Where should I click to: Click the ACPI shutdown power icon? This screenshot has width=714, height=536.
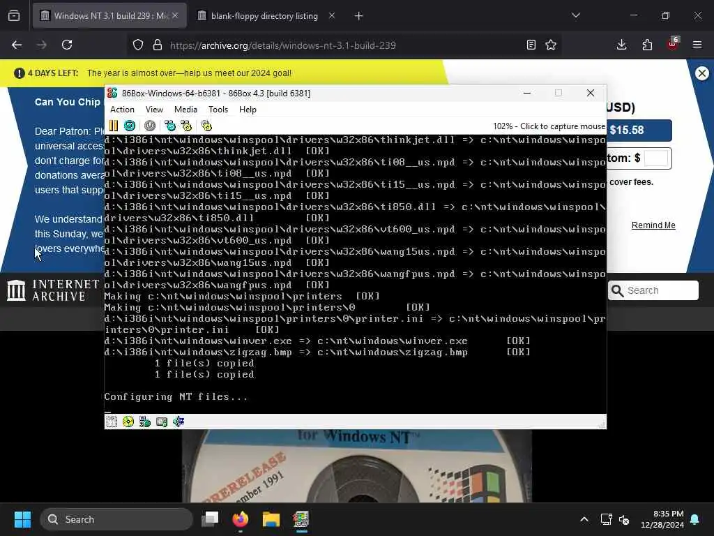150,126
